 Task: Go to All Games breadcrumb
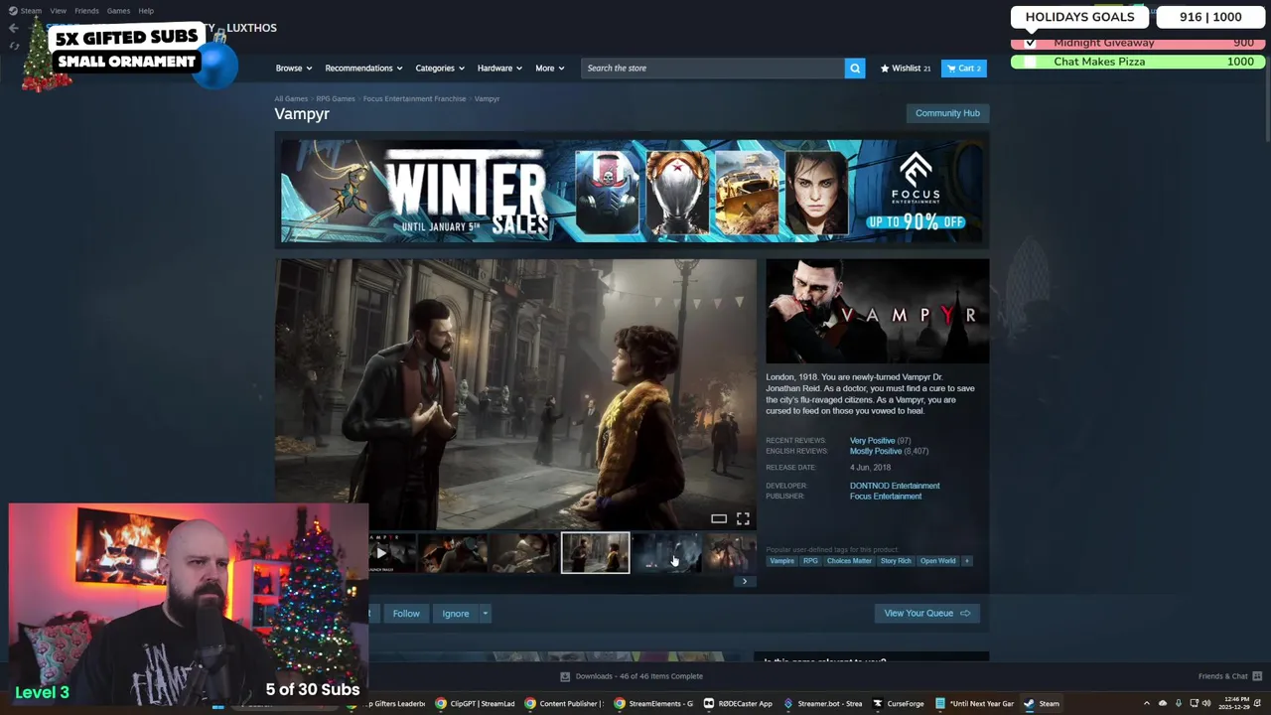coord(291,99)
